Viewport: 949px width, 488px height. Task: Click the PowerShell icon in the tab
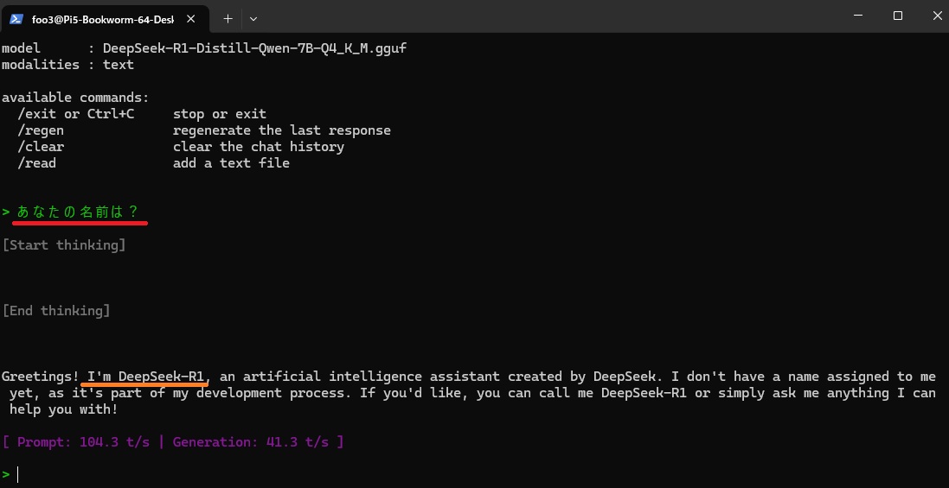pyautogui.click(x=16, y=18)
